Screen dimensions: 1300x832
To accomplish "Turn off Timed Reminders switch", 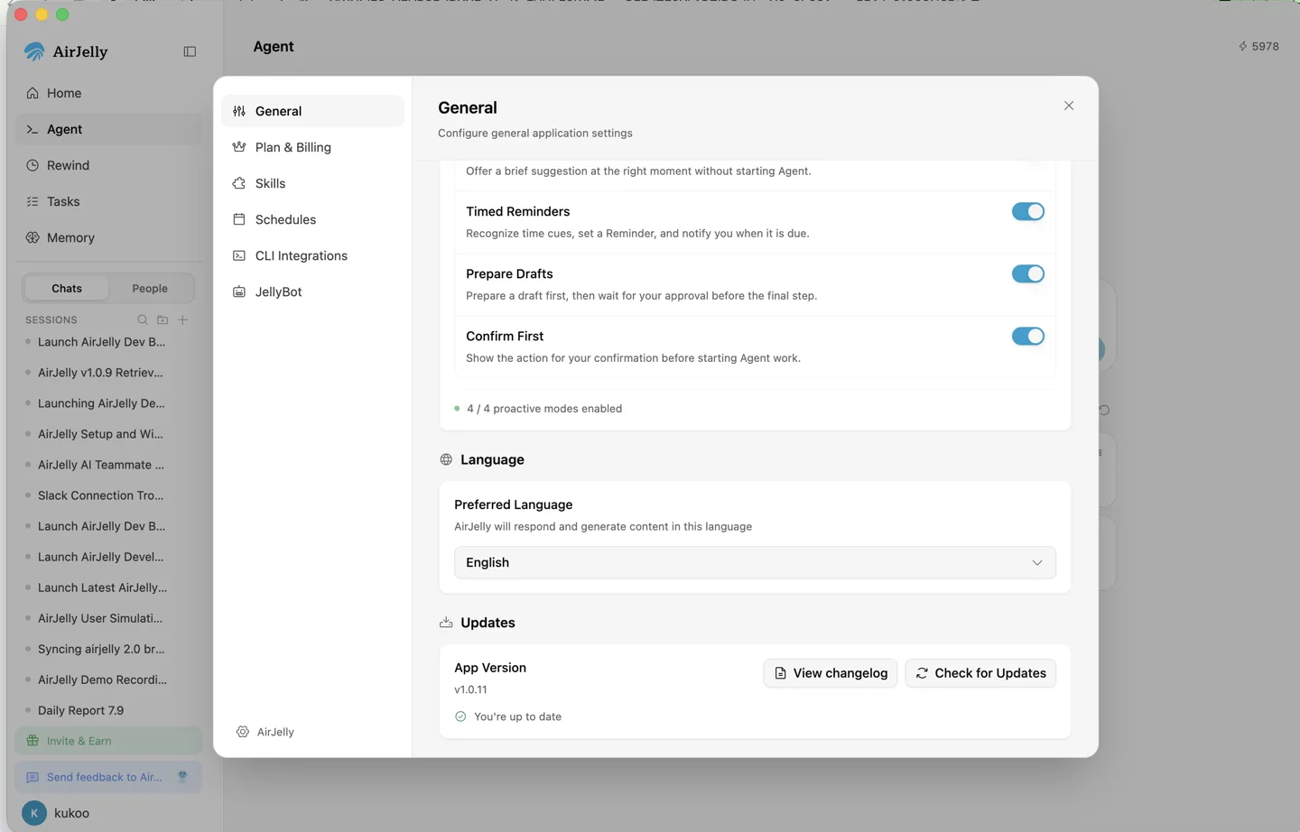I will (x=1027, y=211).
